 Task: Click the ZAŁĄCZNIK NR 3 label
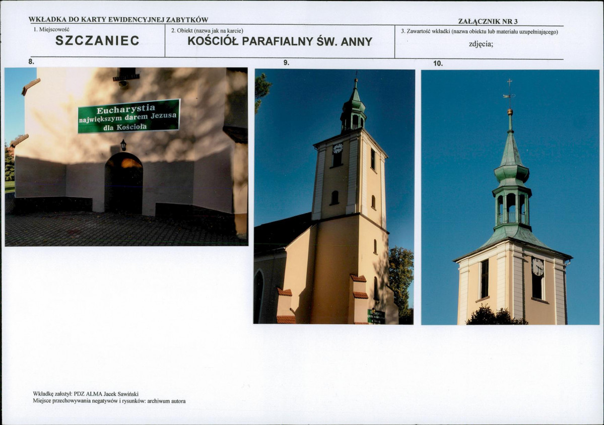488,22
